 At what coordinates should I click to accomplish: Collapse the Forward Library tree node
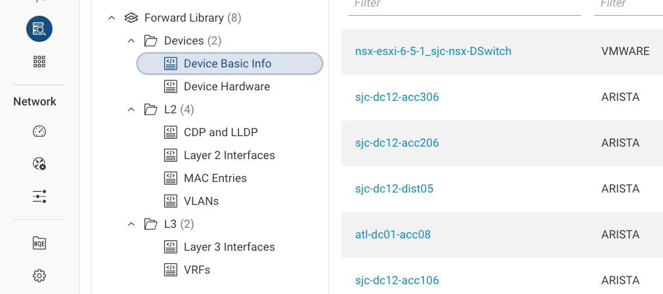pyautogui.click(x=112, y=18)
